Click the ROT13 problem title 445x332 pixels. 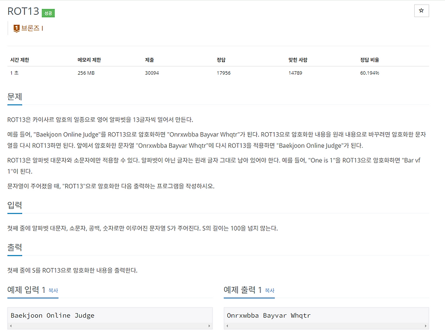click(23, 11)
